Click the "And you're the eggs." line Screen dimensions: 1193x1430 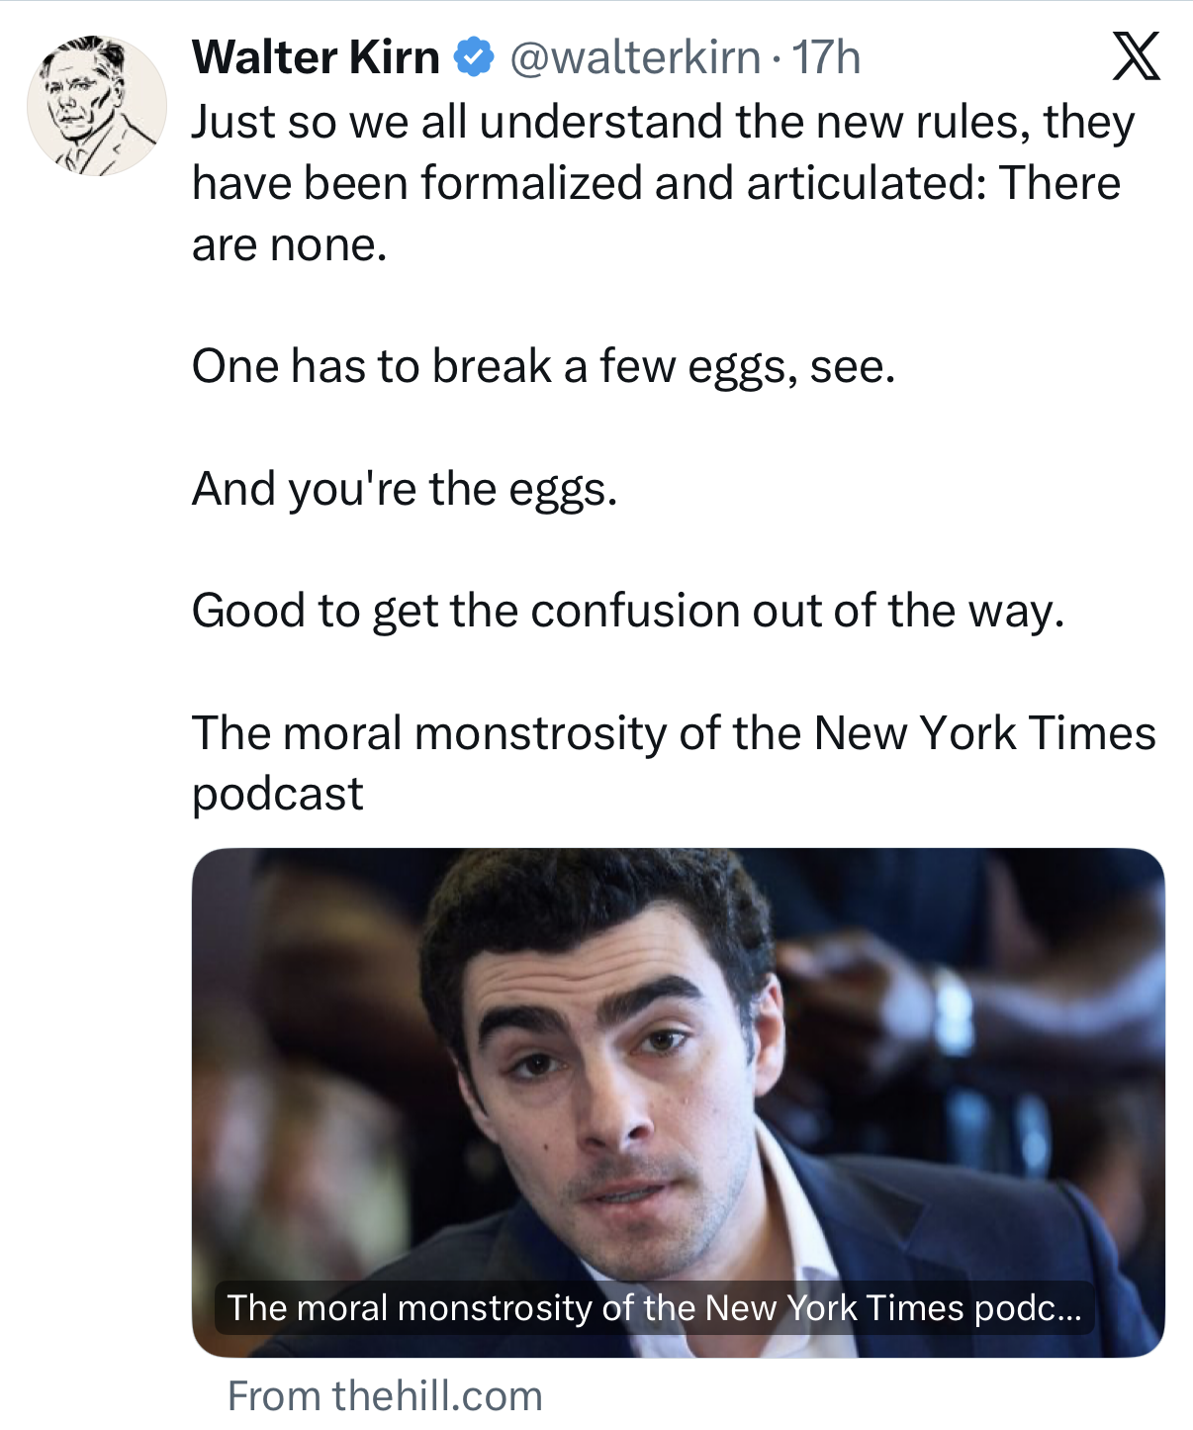tap(405, 488)
